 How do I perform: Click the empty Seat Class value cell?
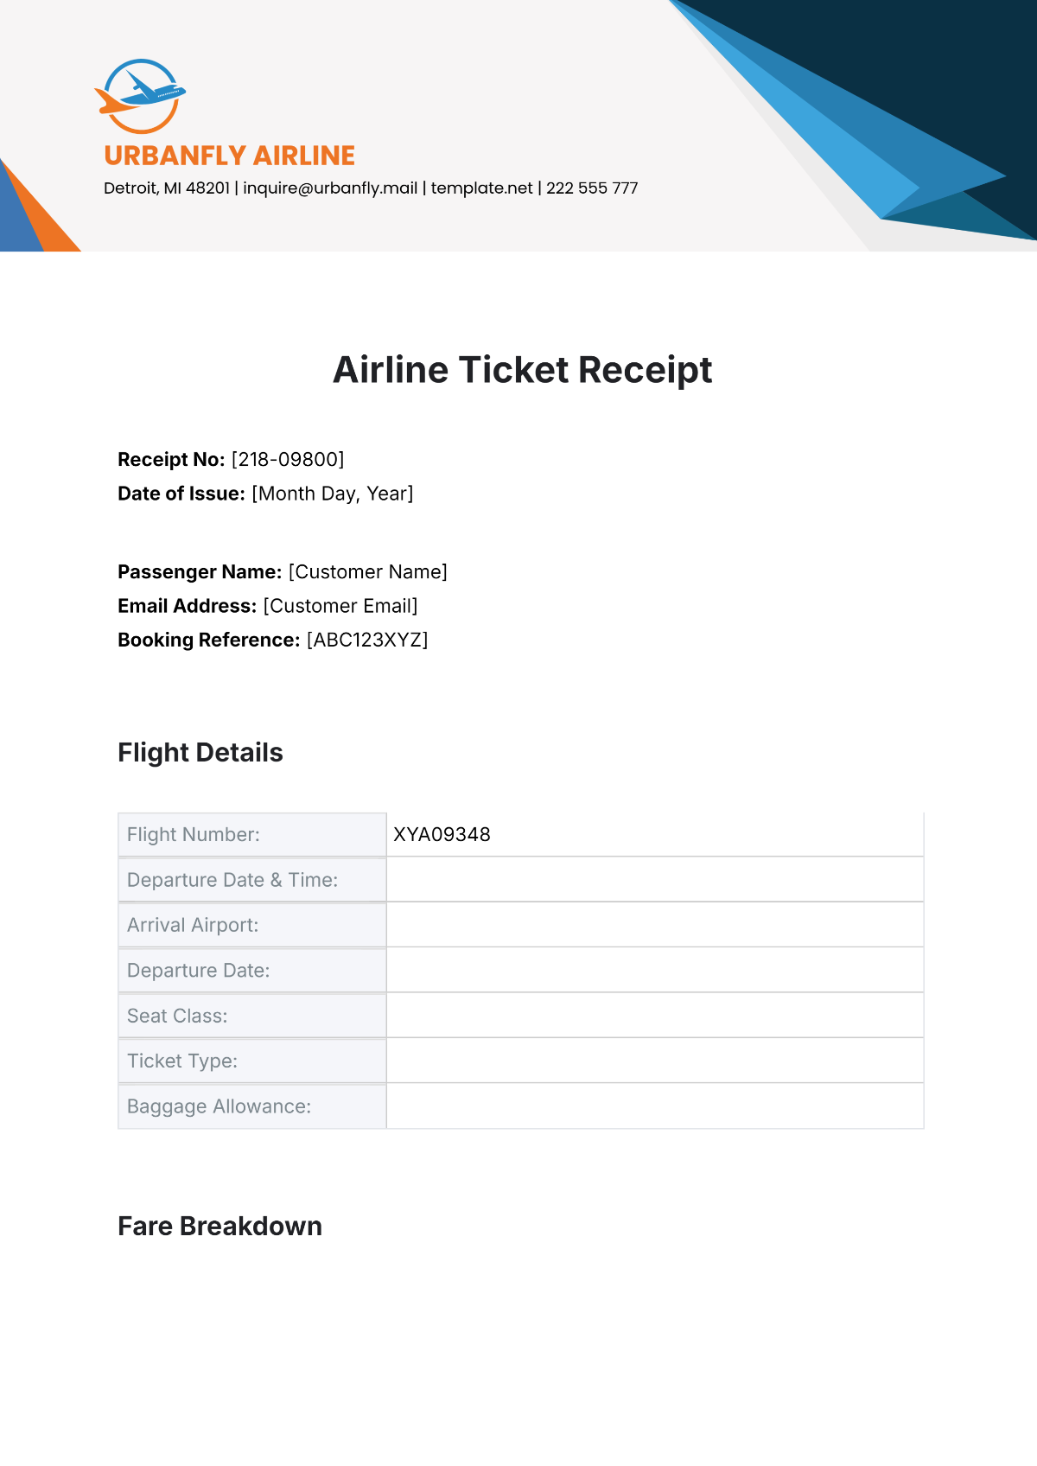[x=654, y=1016]
